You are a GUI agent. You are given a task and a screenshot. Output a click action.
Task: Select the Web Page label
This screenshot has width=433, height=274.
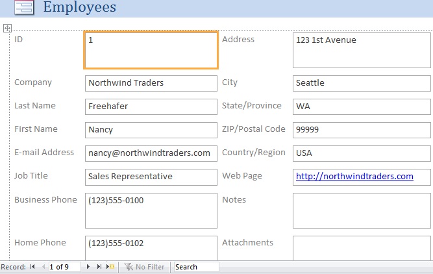[x=242, y=176]
